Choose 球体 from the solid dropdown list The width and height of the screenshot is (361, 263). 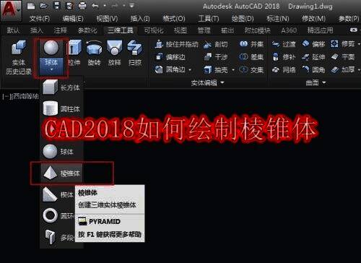tap(61, 152)
